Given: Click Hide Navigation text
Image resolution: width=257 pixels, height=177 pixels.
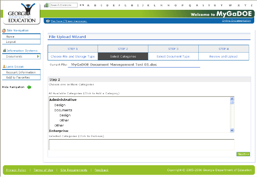Looking at the screenshot, I should click(13, 87).
